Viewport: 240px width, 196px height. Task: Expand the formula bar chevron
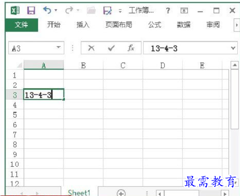233,48
